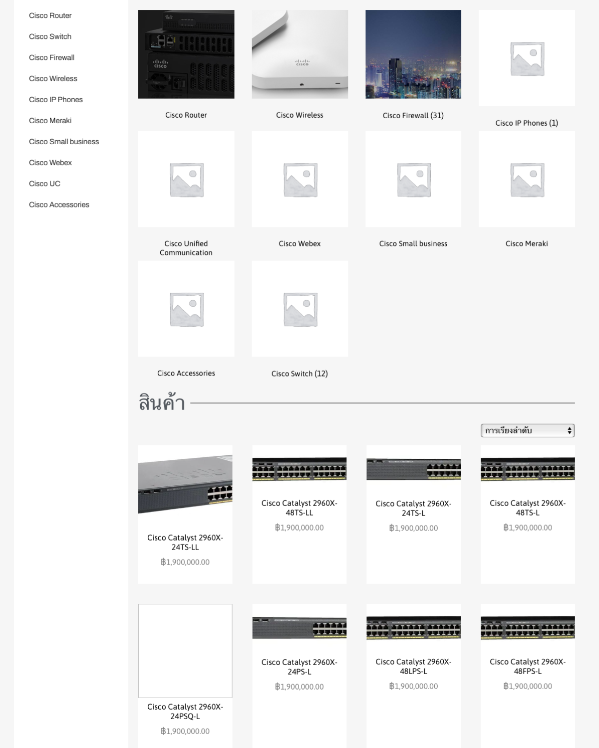
Task: View the Cisco Catalyst 2960X-24TS-LL product image
Action: (x=185, y=484)
